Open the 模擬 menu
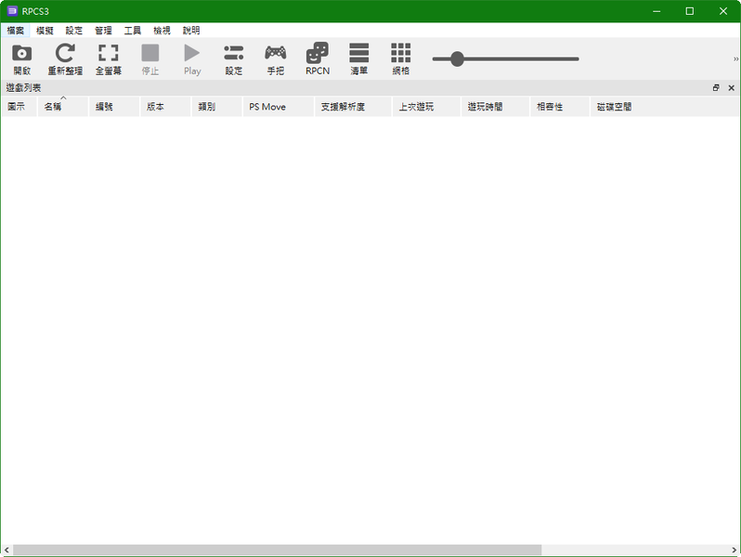This screenshot has height=557, width=741. click(x=45, y=31)
